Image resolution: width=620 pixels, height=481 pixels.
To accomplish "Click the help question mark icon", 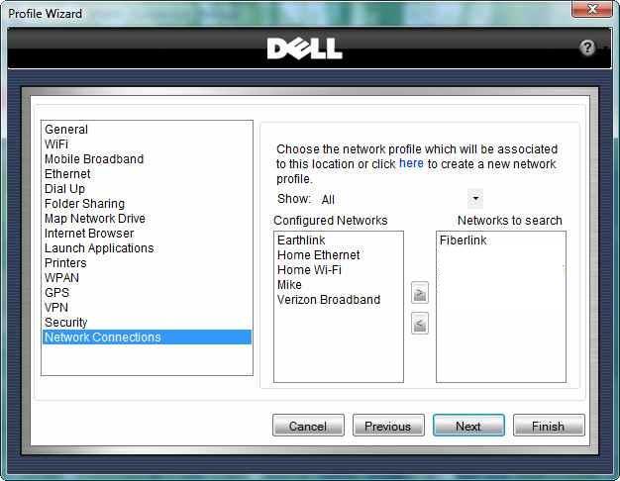I will 587,48.
